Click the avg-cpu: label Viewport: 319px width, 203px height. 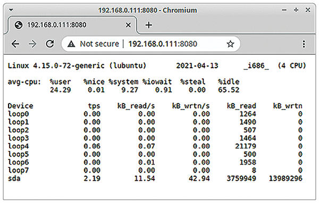click(x=24, y=82)
